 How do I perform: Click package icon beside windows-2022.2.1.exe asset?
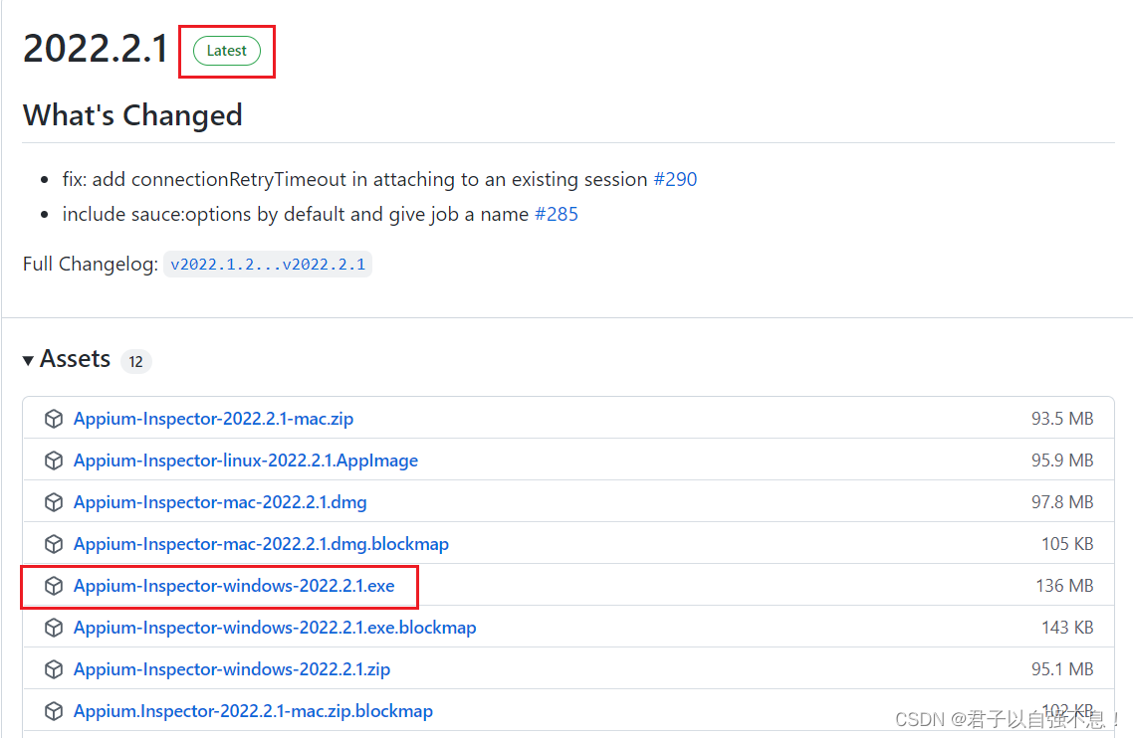(54, 586)
